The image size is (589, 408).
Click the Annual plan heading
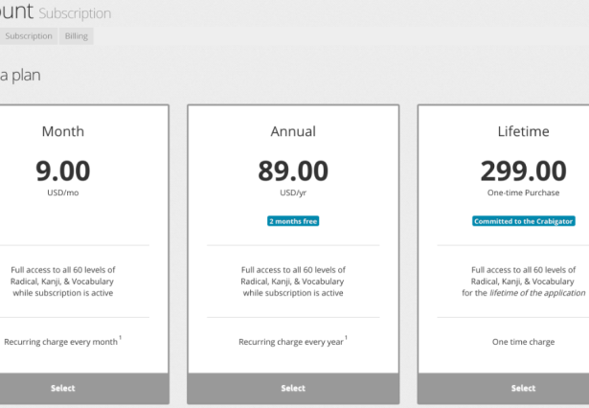293,131
